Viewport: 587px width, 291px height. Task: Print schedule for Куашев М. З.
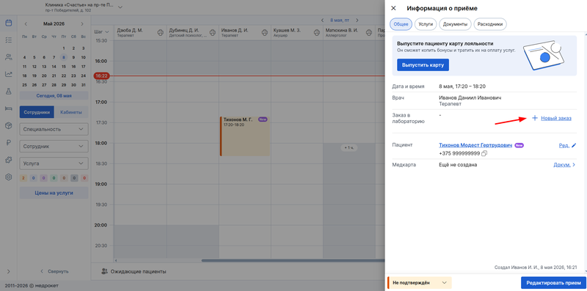[x=317, y=32]
